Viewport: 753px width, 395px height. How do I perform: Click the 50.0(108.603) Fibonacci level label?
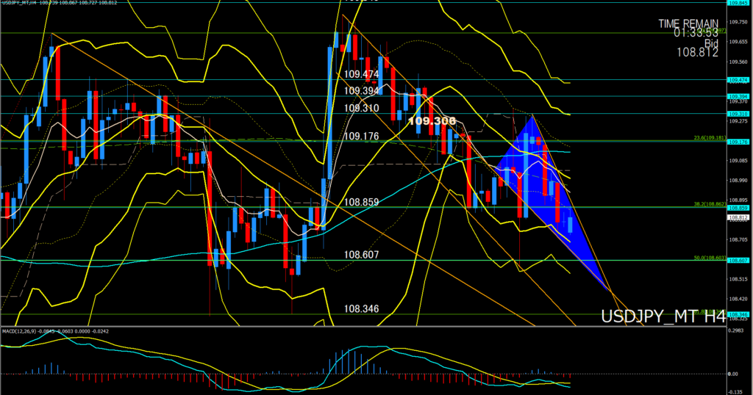click(x=710, y=258)
